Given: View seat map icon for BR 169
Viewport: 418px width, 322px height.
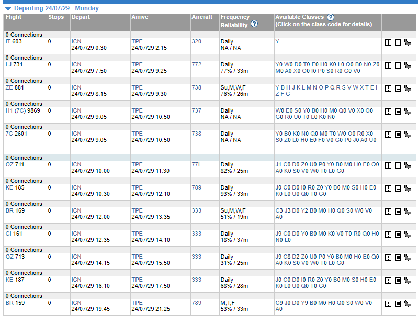Looking at the screenshot, I should [x=408, y=212].
